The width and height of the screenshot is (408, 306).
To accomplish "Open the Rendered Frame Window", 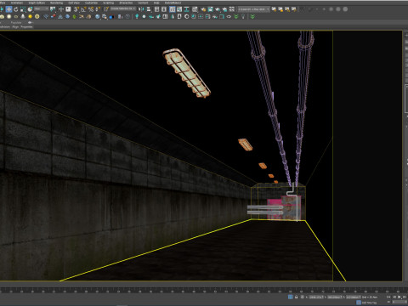I will click(211, 9).
